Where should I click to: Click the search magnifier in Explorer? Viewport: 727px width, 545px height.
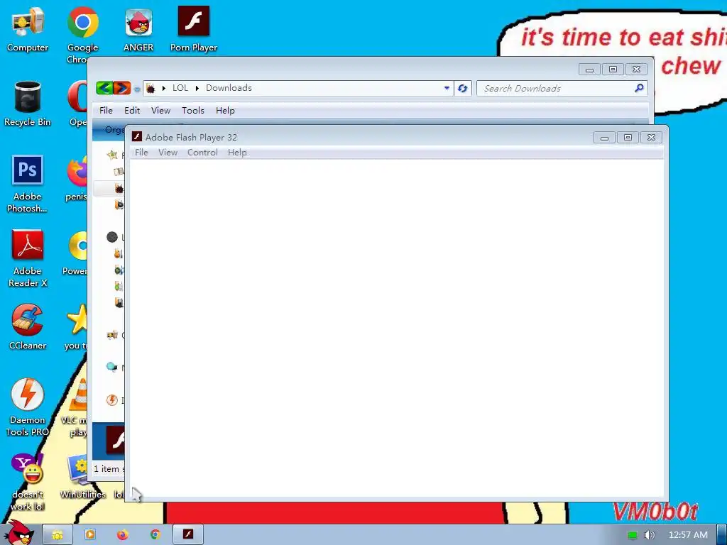point(639,87)
